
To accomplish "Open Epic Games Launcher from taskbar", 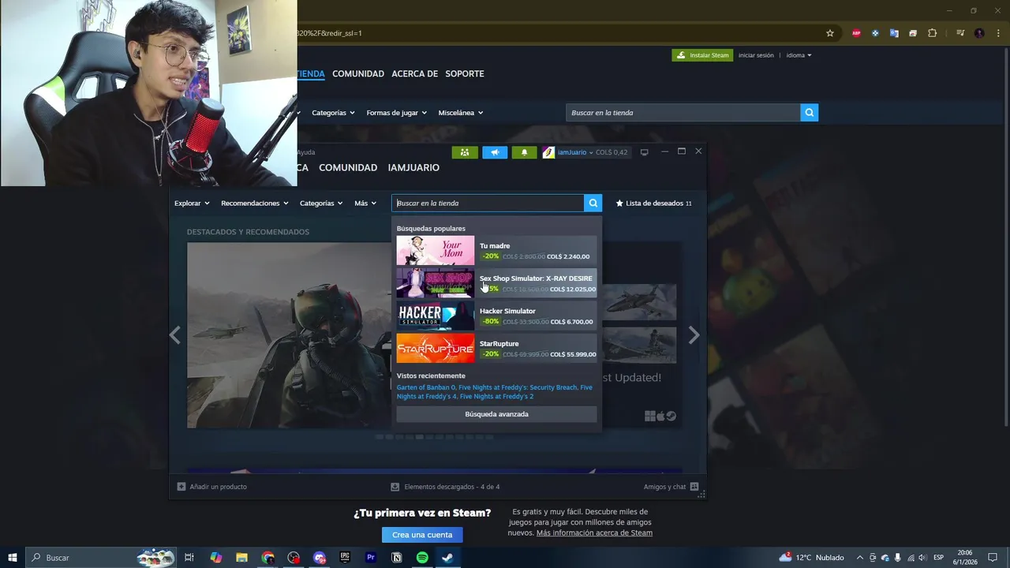I will [x=345, y=558].
